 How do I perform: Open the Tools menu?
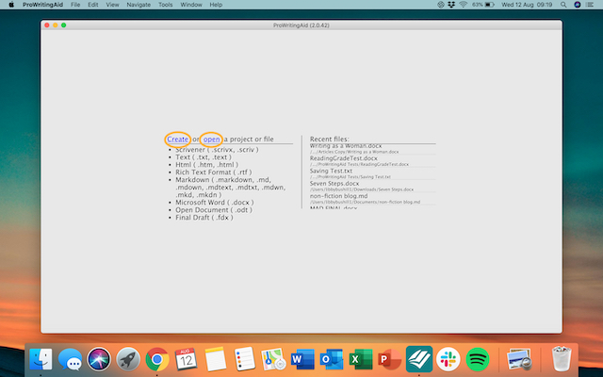[x=166, y=5]
